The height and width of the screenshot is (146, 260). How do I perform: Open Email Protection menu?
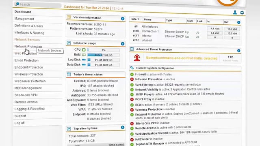26,60
